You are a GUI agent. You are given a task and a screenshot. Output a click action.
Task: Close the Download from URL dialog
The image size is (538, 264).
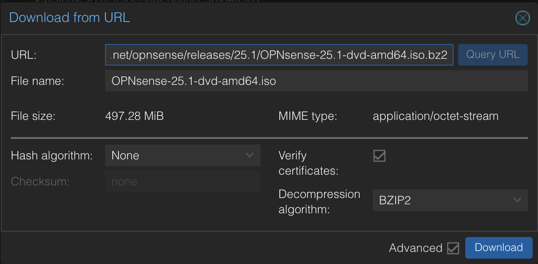522,18
